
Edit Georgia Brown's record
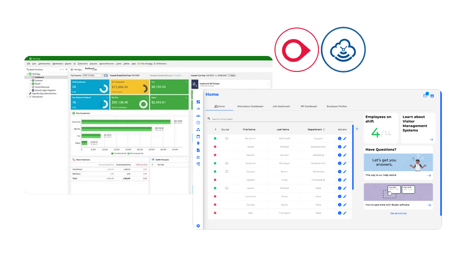(345, 172)
